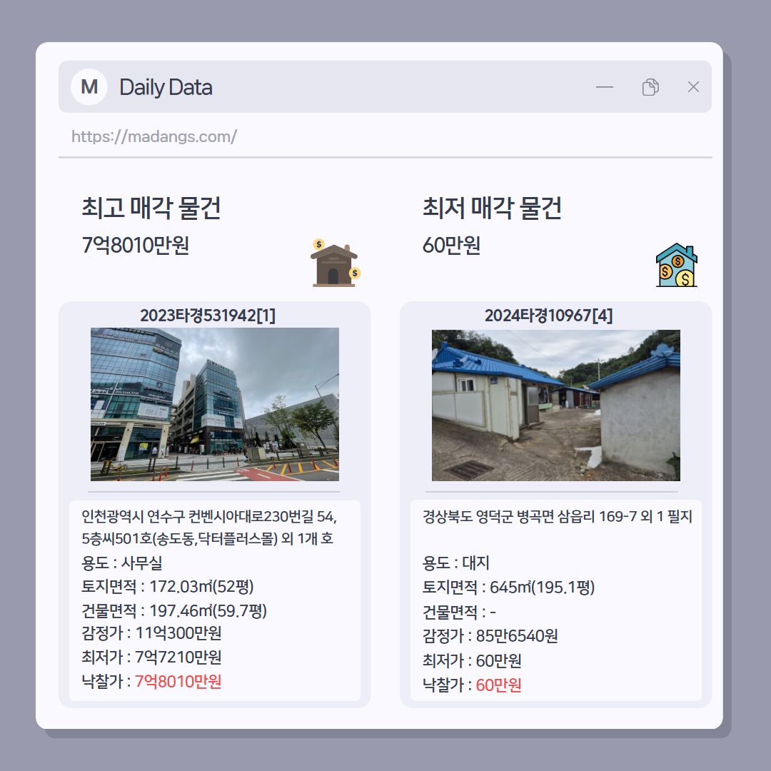Click 토지면적 : 645㎡(195.1평)

[x=508, y=587]
